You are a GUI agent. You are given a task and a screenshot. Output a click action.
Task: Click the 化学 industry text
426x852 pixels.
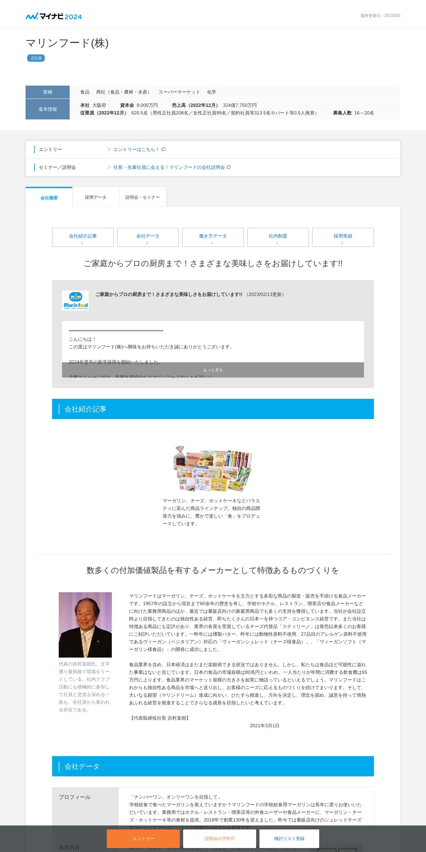click(212, 92)
